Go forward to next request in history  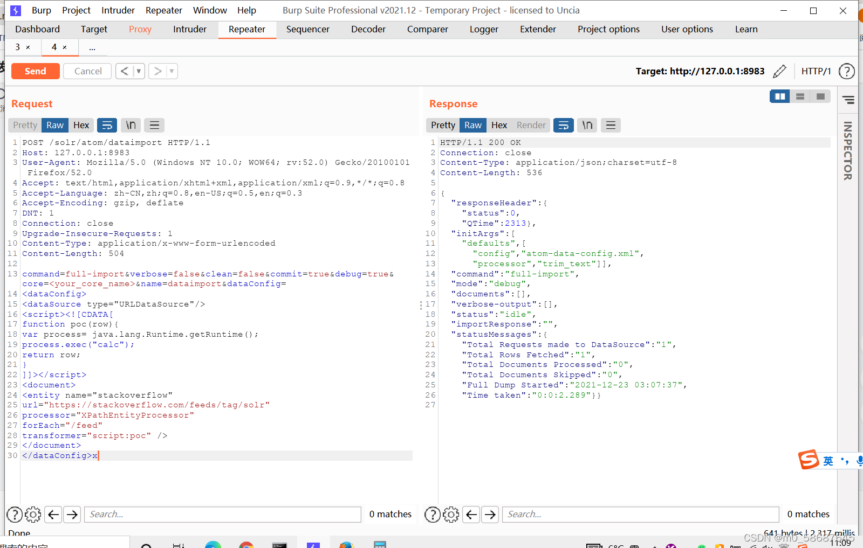pos(157,71)
